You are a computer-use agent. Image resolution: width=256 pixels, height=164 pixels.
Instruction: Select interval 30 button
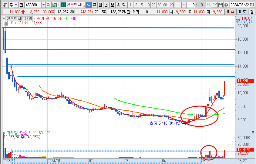159,5
